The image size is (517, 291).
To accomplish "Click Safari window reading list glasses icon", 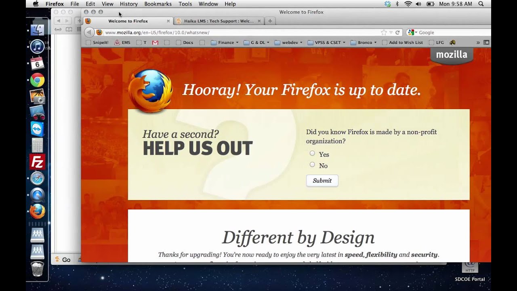I will (x=58, y=30).
